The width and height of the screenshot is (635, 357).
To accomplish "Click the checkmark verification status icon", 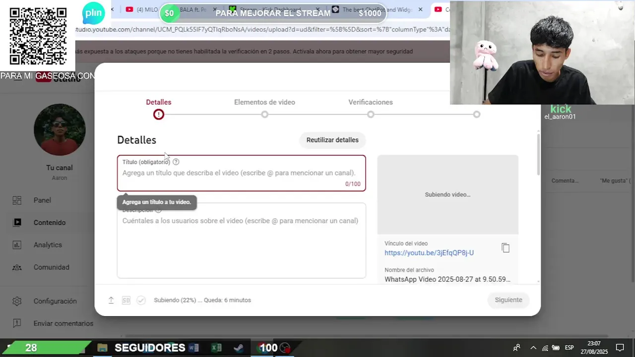I will pos(141,300).
